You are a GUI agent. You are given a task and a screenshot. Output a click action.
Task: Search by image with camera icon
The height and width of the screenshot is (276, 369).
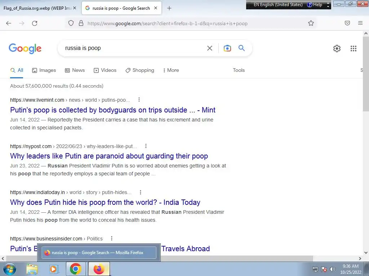(x=227, y=48)
